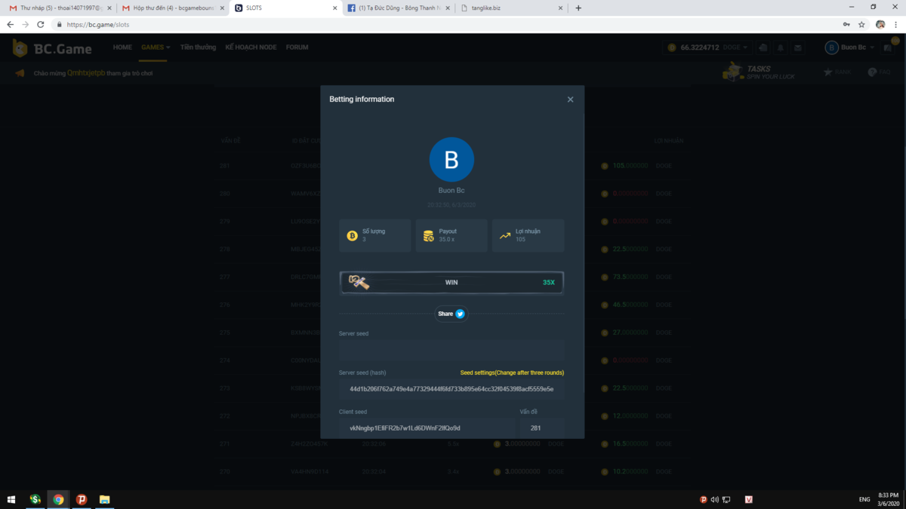
Task: Go to the HOME menu item
Action: pos(122,48)
